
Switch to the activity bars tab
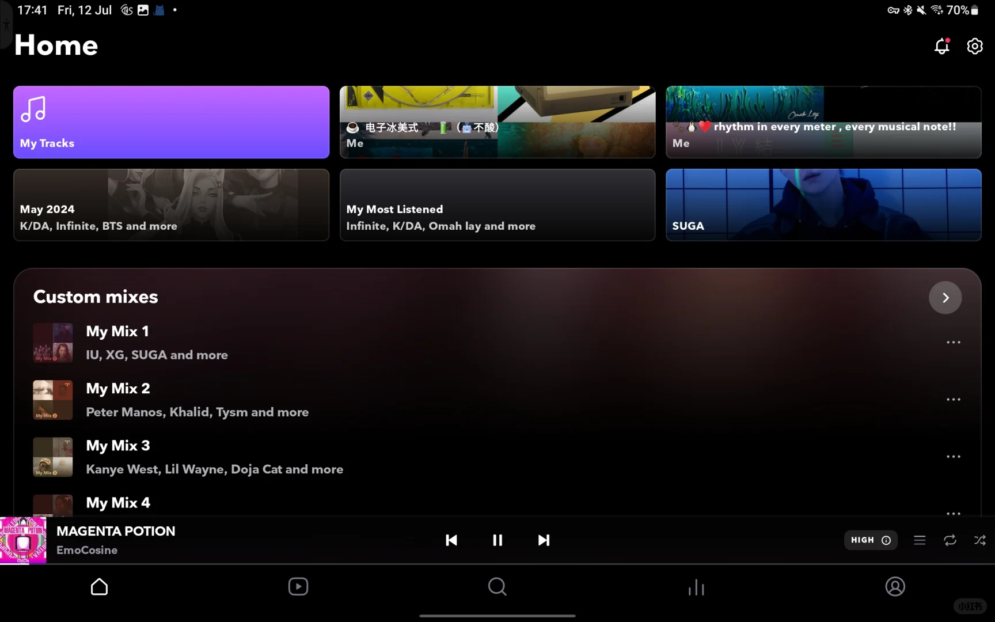tap(696, 587)
